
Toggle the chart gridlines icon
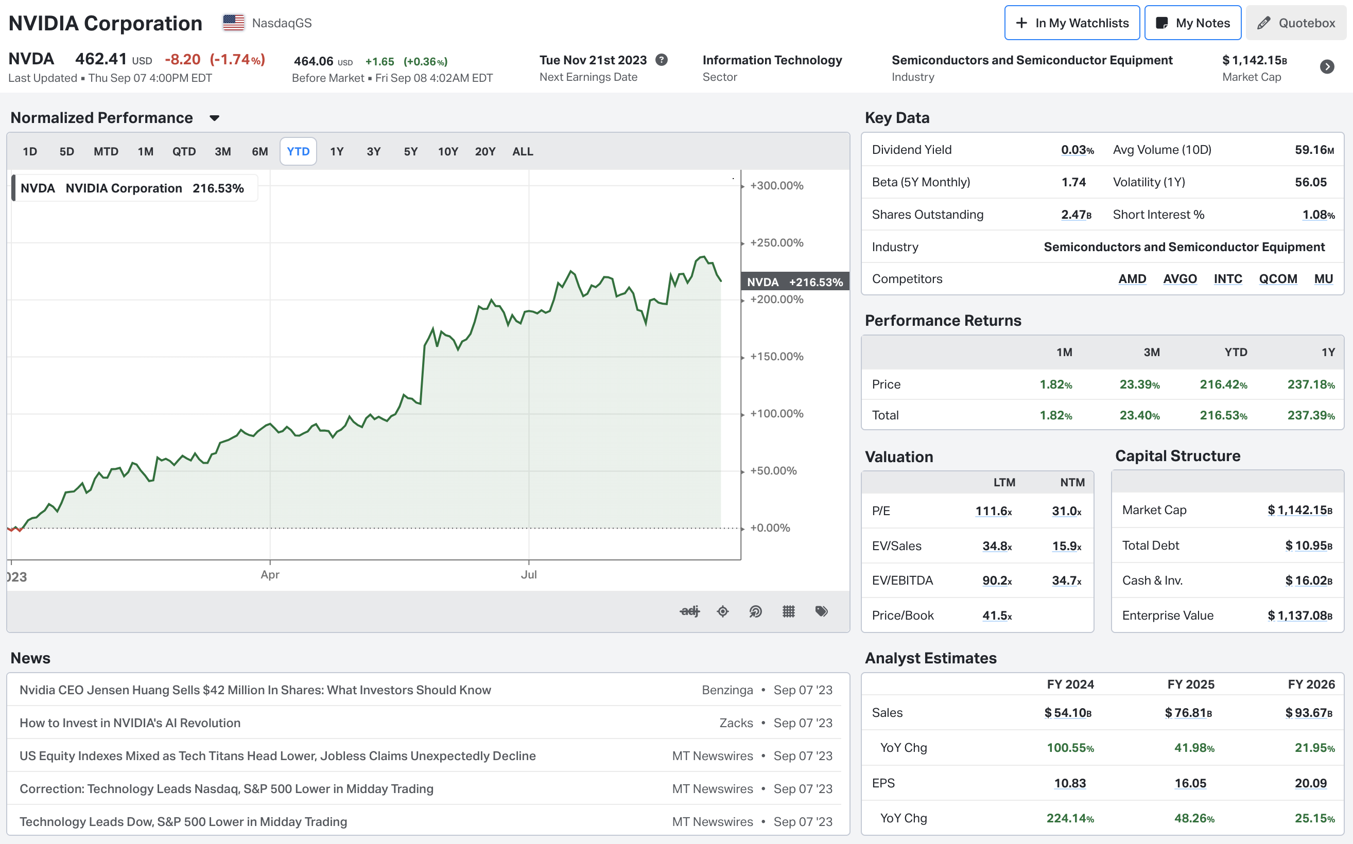pos(788,611)
